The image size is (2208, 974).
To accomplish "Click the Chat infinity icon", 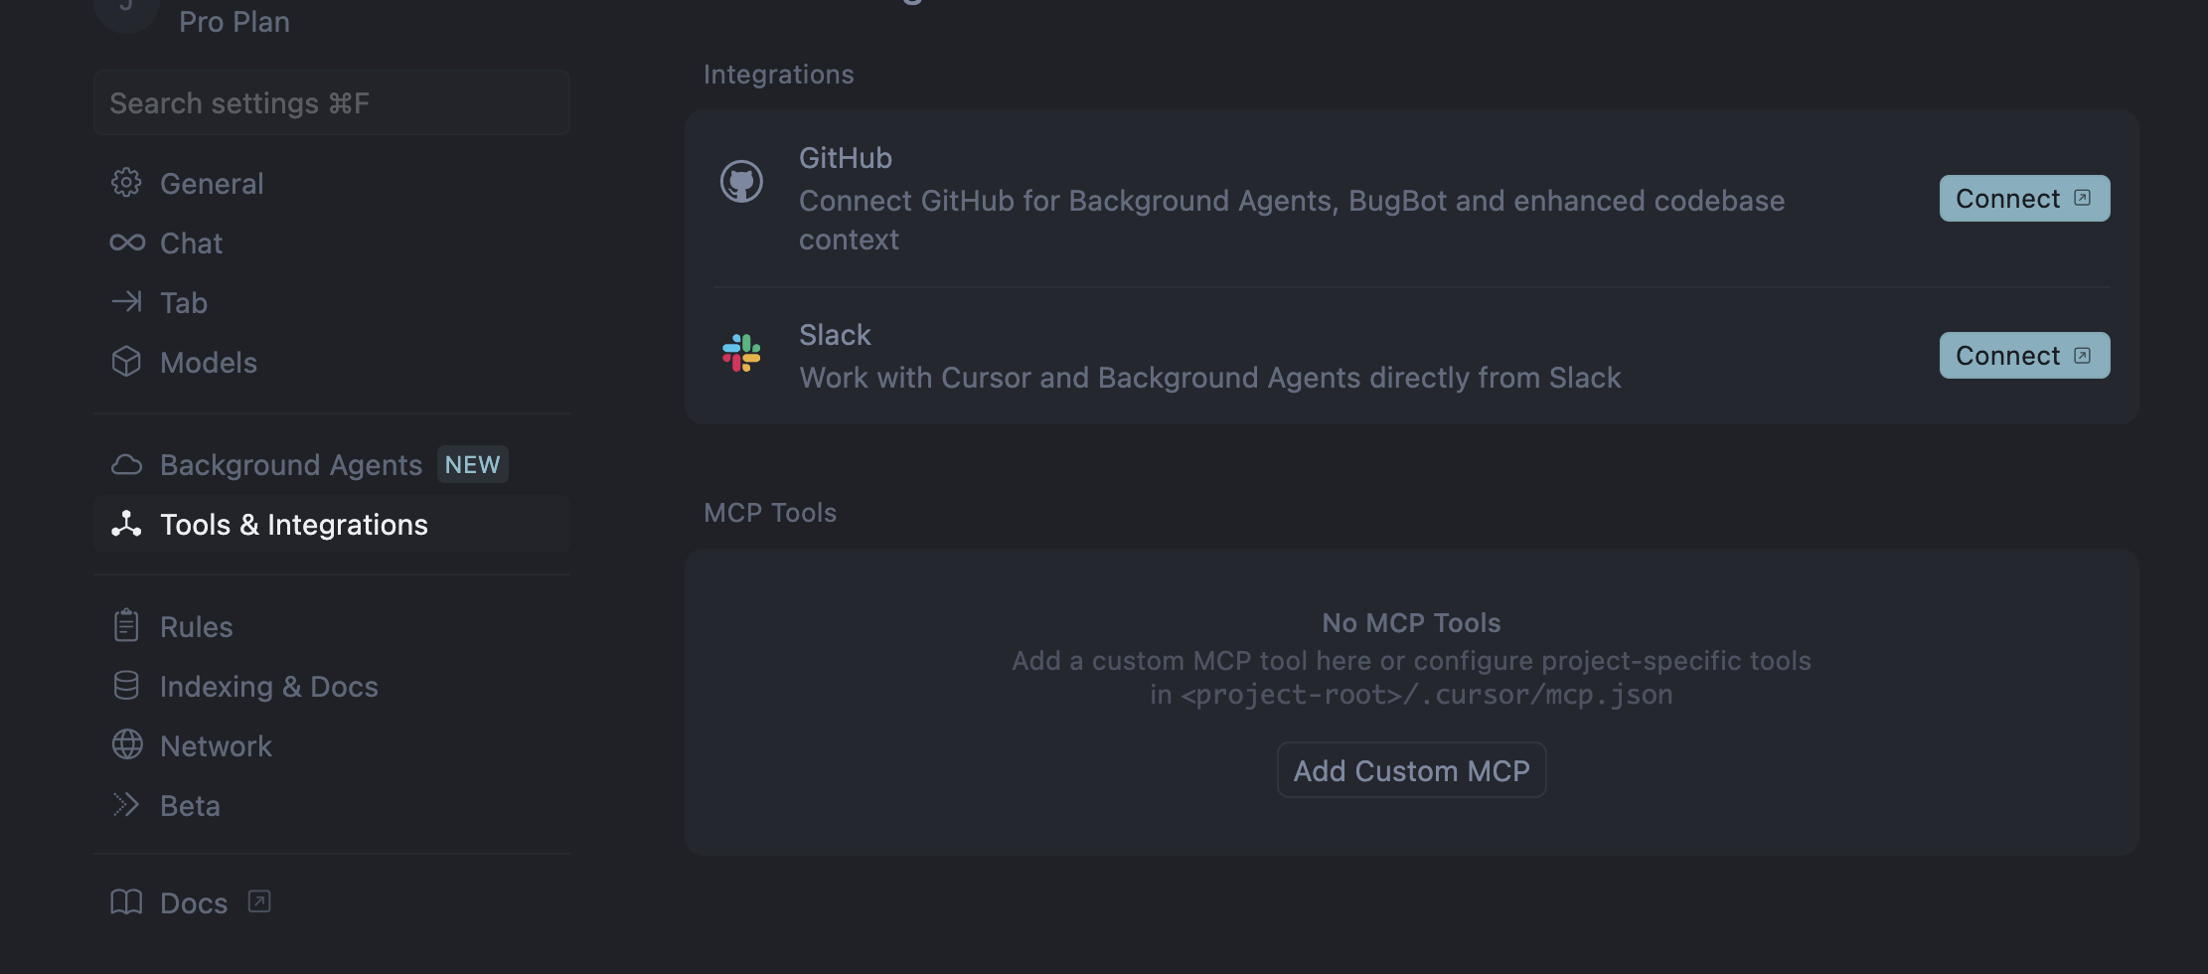I will (x=127, y=243).
